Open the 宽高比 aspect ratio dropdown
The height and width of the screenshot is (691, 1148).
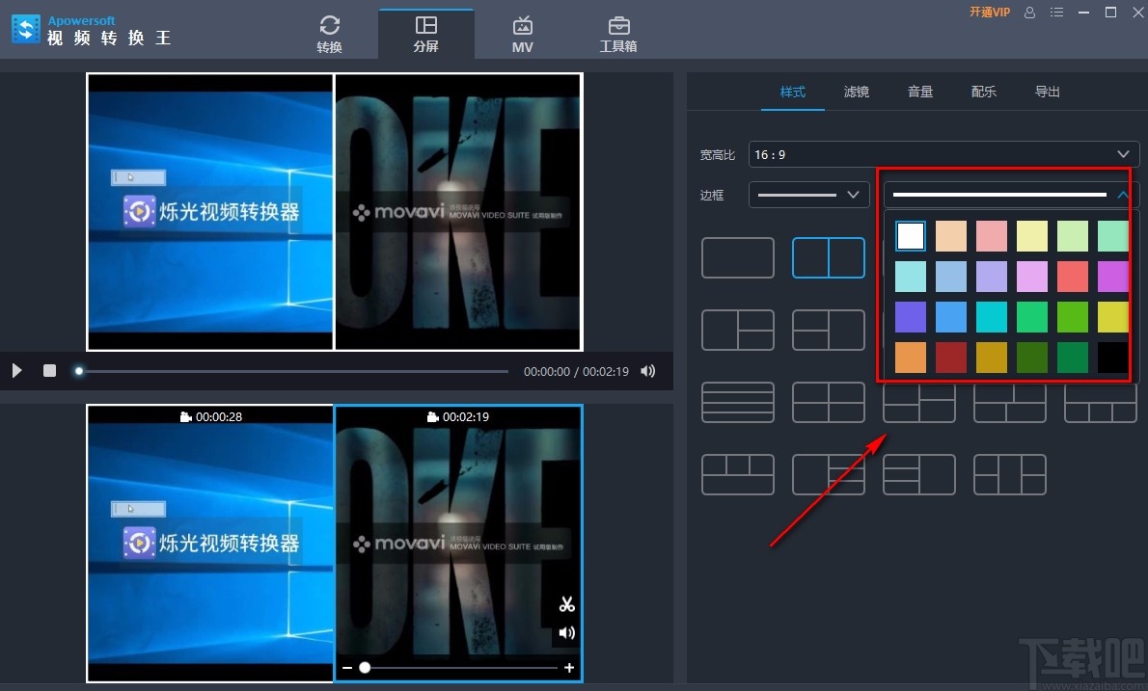943,153
